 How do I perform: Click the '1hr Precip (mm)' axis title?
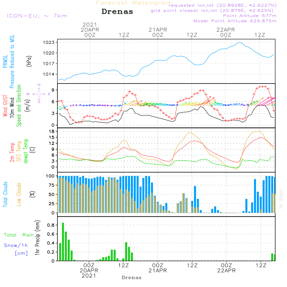37,238
